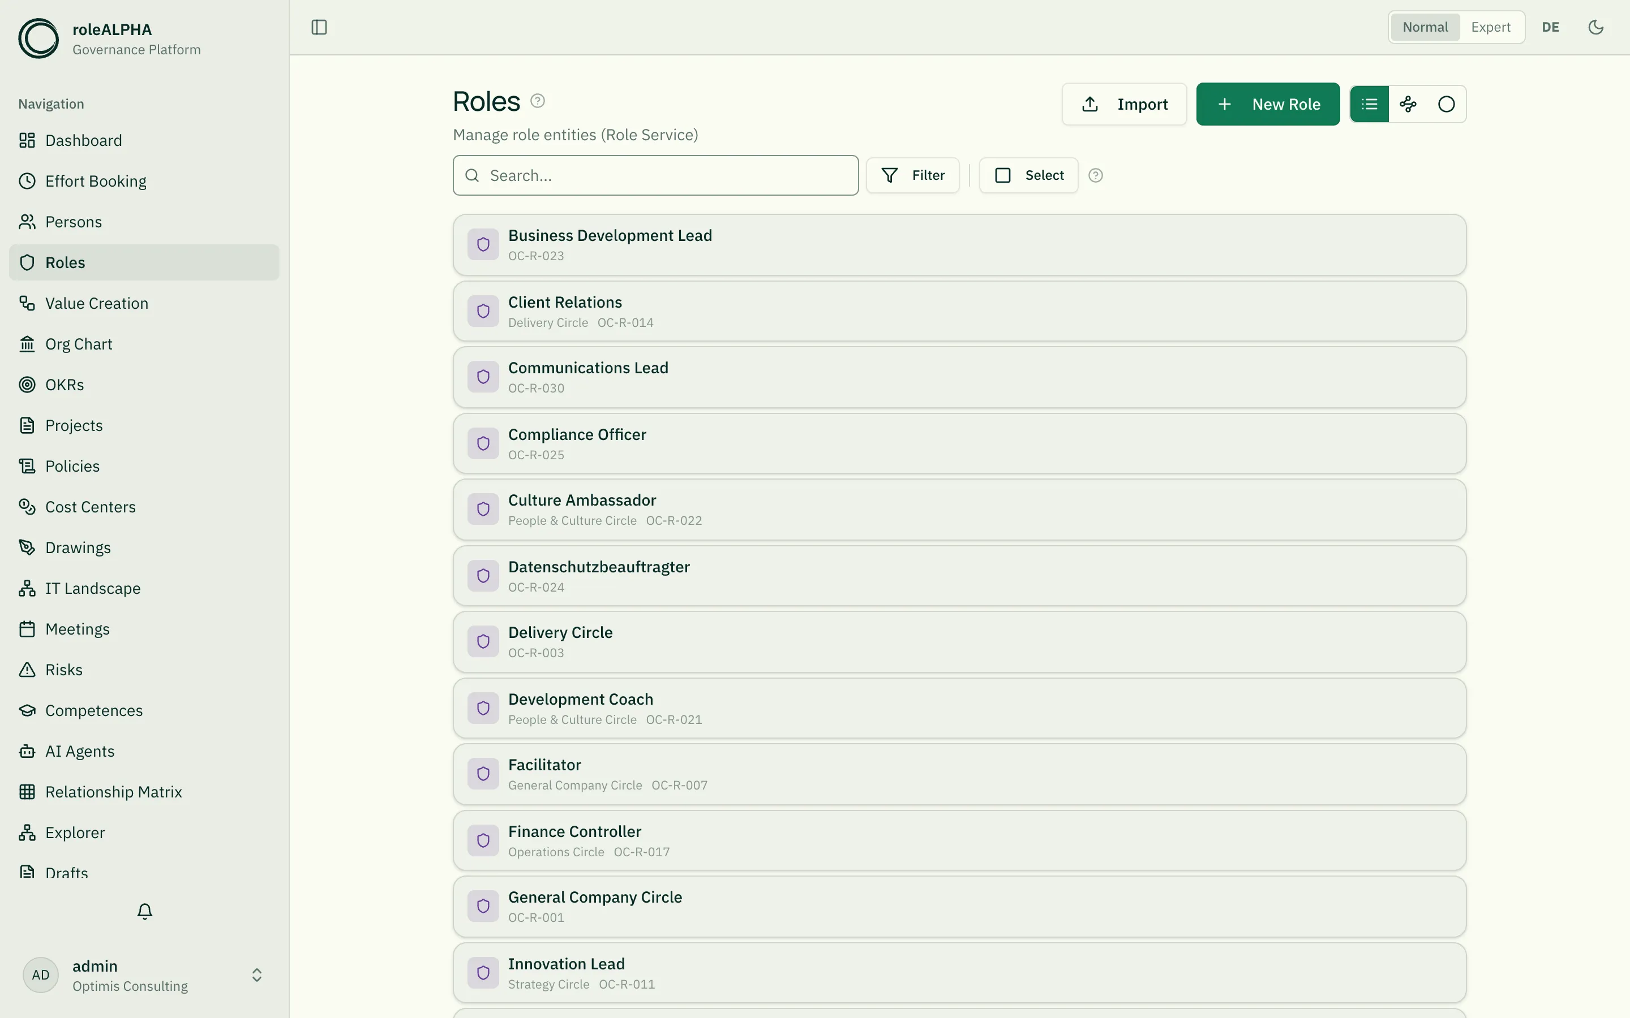Click help icon beside Roles title
This screenshot has width=1630, height=1018.
(538, 101)
